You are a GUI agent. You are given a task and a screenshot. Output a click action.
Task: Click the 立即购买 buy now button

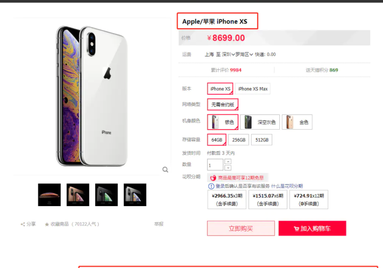pos(241,228)
